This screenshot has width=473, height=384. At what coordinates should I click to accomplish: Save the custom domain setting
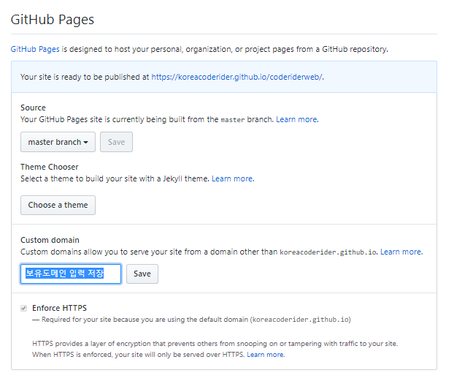tap(142, 274)
